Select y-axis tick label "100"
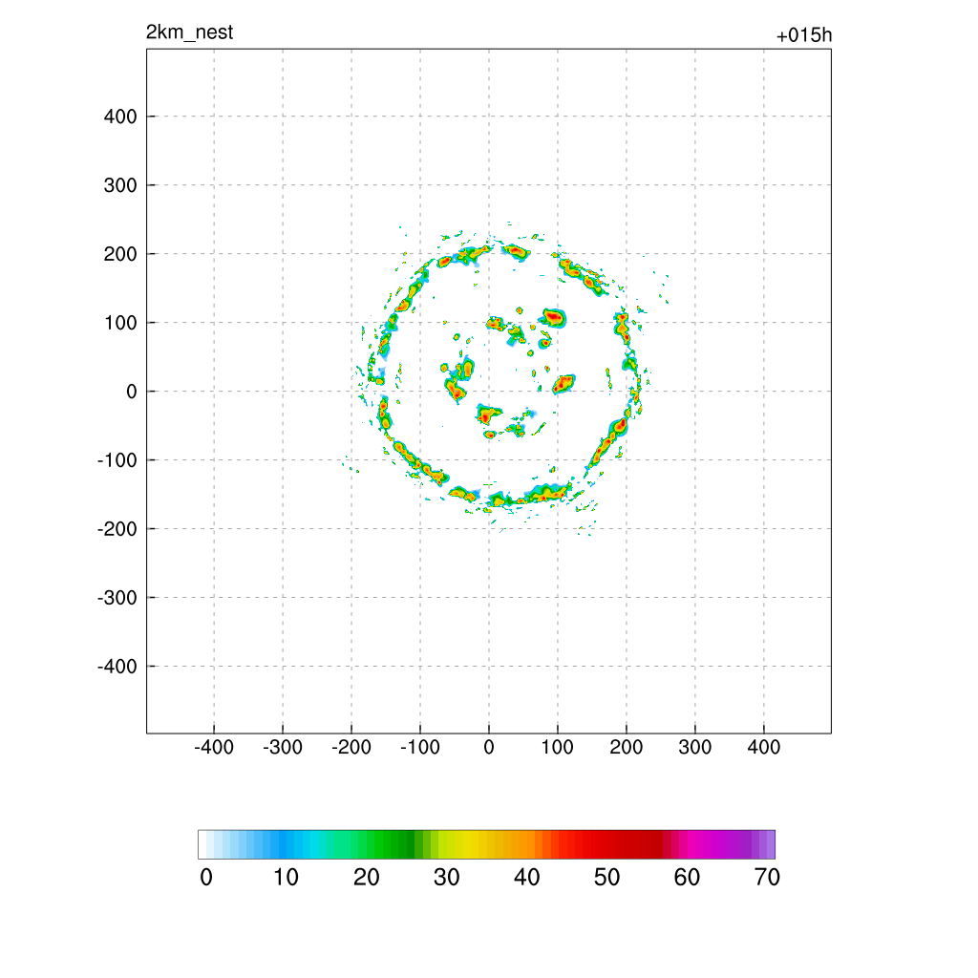This screenshot has width=978, height=978. (x=120, y=323)
